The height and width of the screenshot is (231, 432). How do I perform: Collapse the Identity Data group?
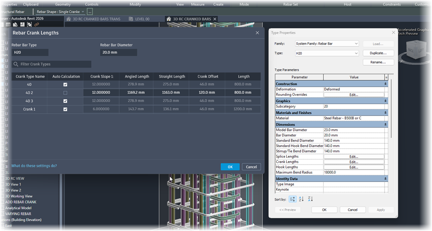click(386, 179)
